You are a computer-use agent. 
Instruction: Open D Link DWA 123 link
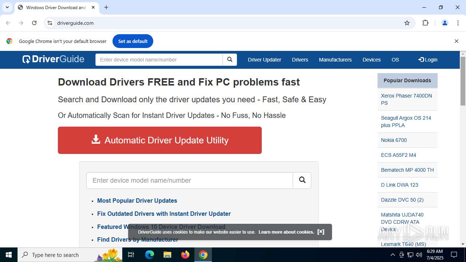pos(399,185)
